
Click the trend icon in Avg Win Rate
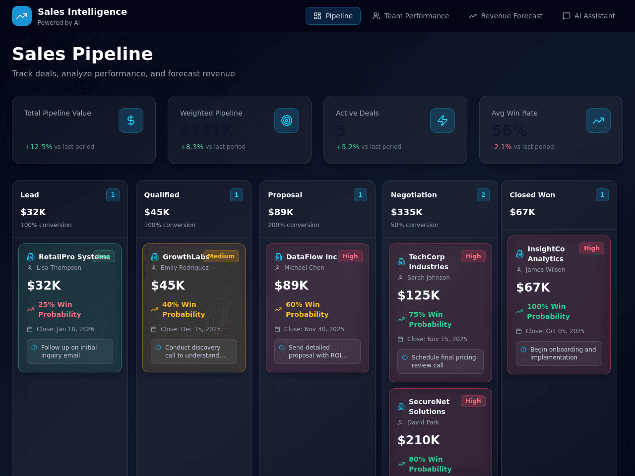point(598,120)
